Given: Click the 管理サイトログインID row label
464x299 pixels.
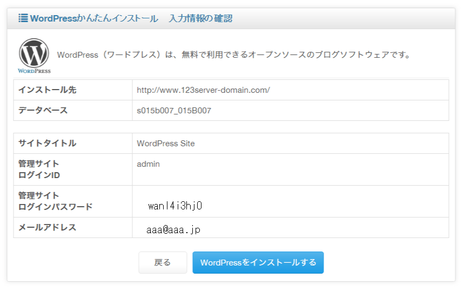Looking at the screenshot, I should (39, 169).
